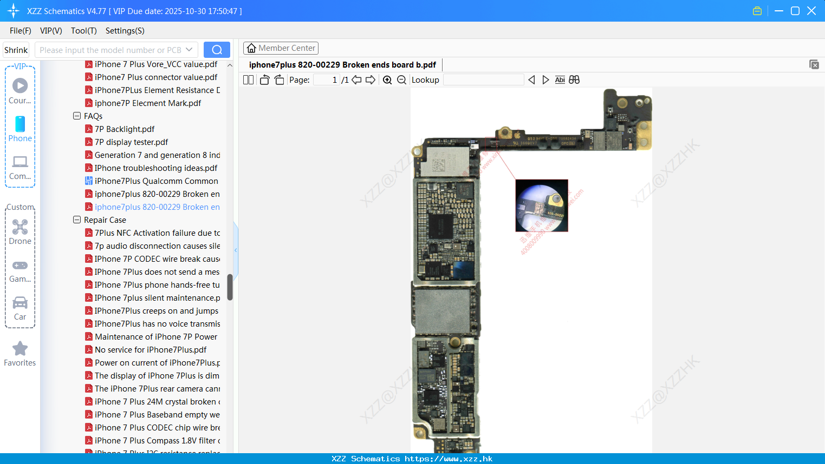The image size is (825, 464).
Task: Open the File(F) menu
Action: pos(21,31)
